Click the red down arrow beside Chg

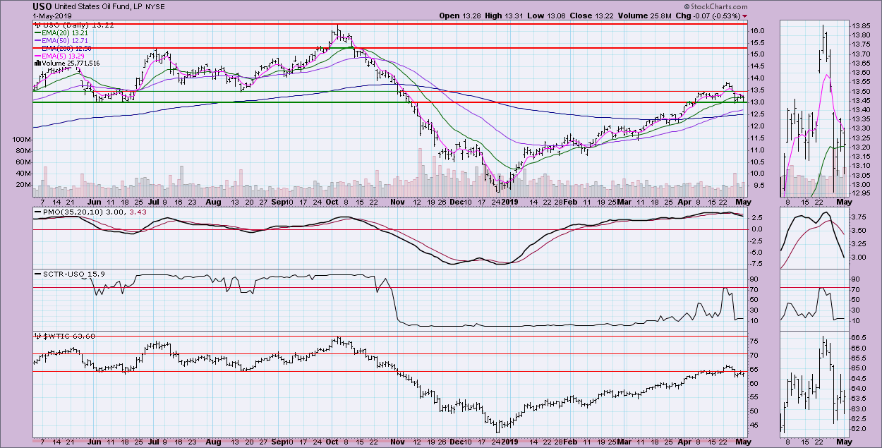point(744,16)
